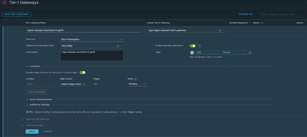Open the Fail Over dropdown
The height and width of the screenshot is (137, 307).
(x=92, y=39)
